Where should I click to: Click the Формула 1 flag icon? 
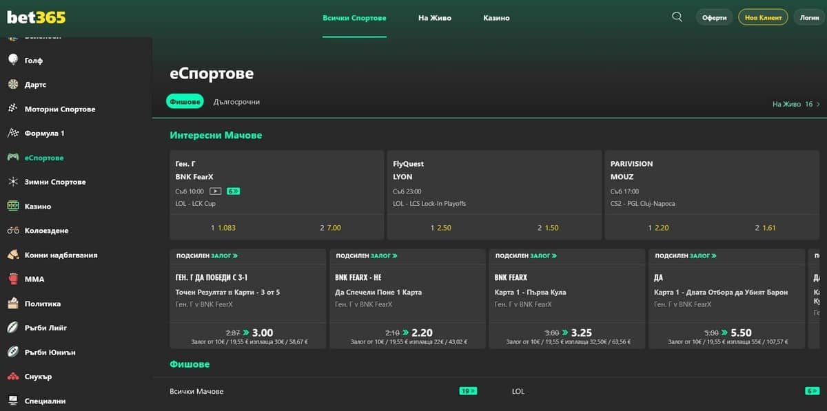pyautogui.click(x=13, y=133)
